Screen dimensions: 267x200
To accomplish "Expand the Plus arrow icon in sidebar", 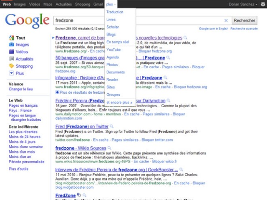I will (11, 73).
